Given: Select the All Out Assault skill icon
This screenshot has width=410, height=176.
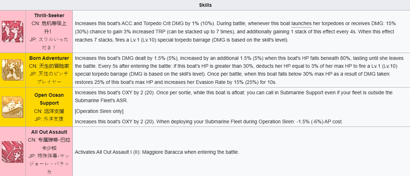Looking at the screenshot, I should [x=13, y=152].
